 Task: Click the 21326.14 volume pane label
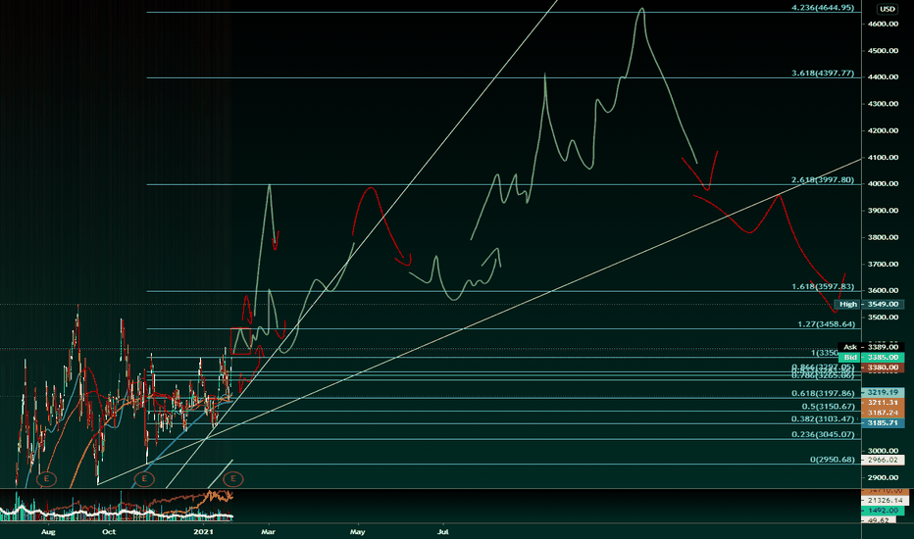pyautogui.click(x=885, y=501)
